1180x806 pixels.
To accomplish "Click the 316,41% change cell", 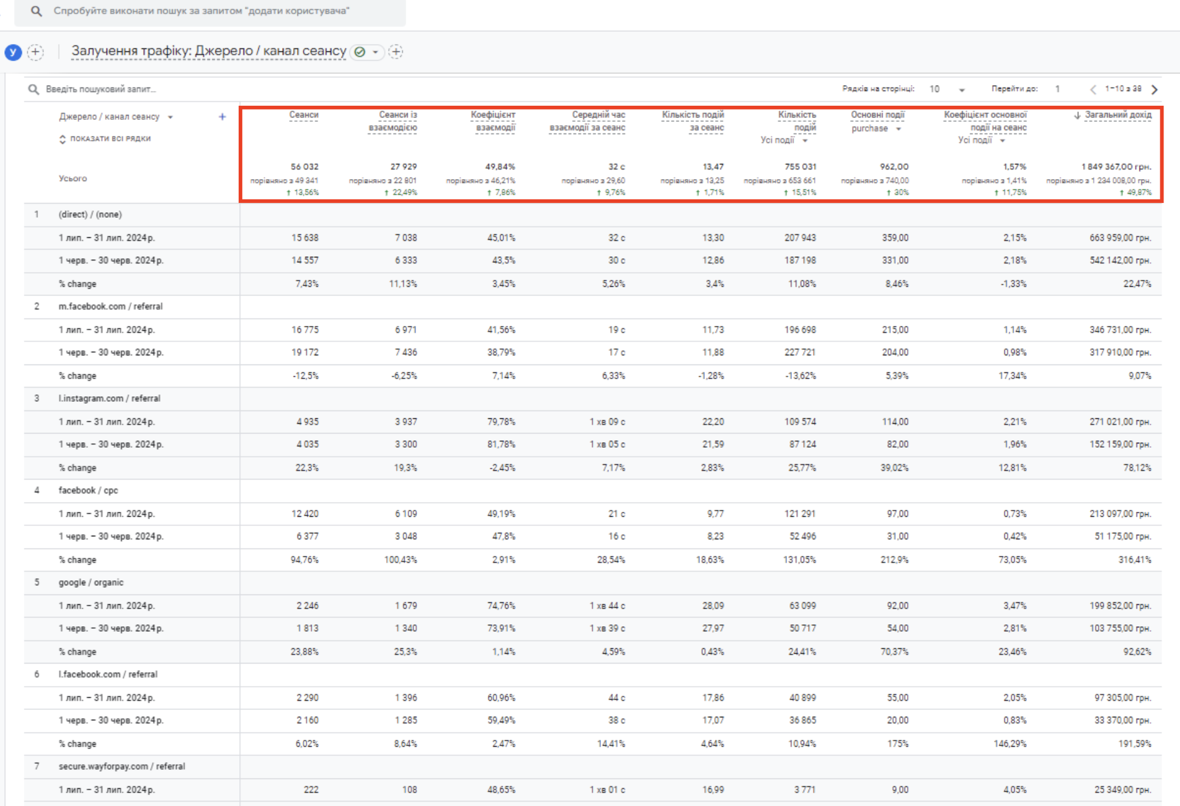I will [1135, 560].
